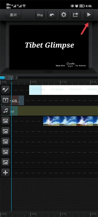Select the olive audio clip
This screenshot has height=217, width=98.
coord(54,111)
